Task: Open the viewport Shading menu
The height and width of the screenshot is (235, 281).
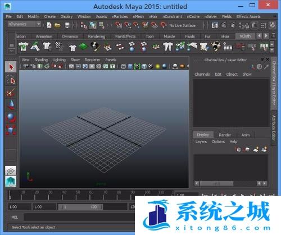Action: [41, 59]
